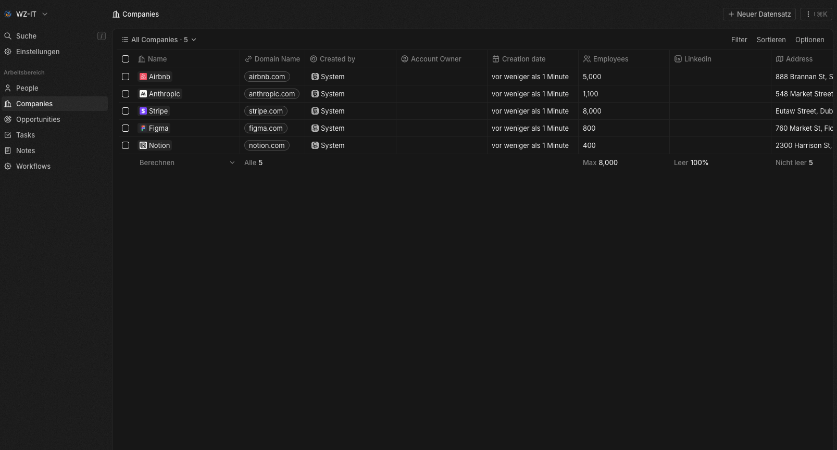Click the Account Owner header person icon
Viewport: 837px width, 450px height.
pyautogui.click(x=405, y=59)
